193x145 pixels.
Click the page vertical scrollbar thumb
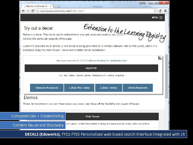166,76
